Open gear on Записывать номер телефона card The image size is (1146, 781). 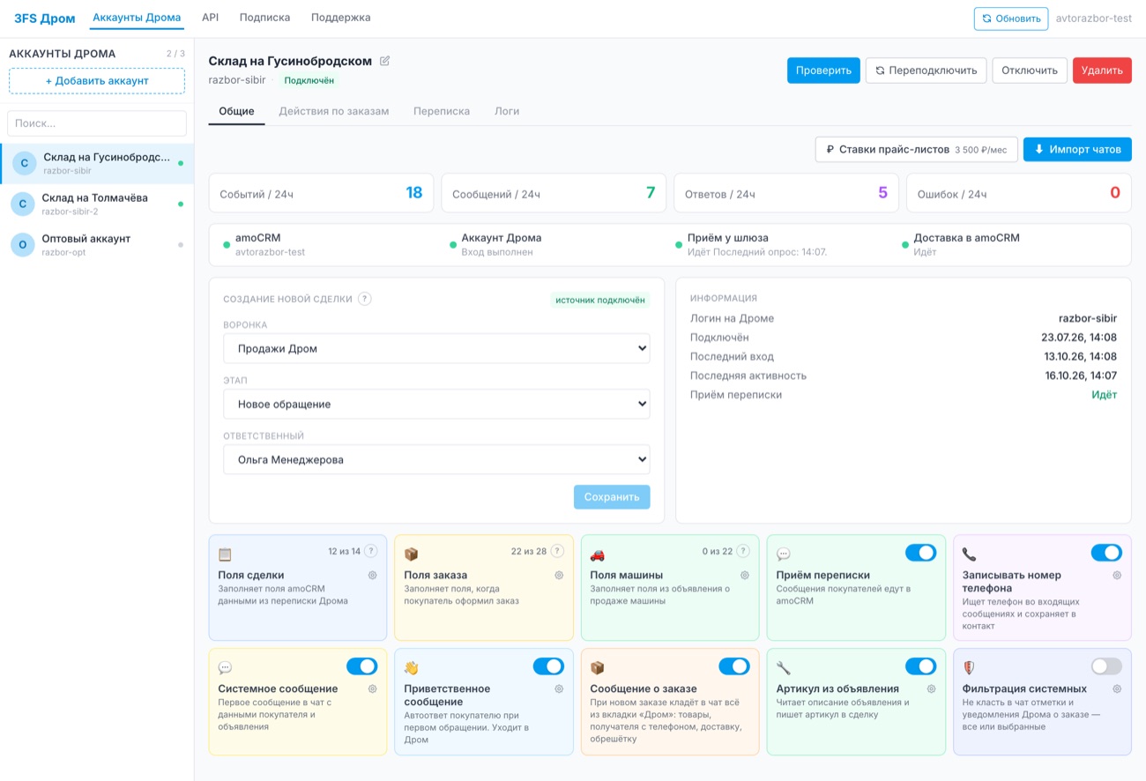coord(1117,575)
